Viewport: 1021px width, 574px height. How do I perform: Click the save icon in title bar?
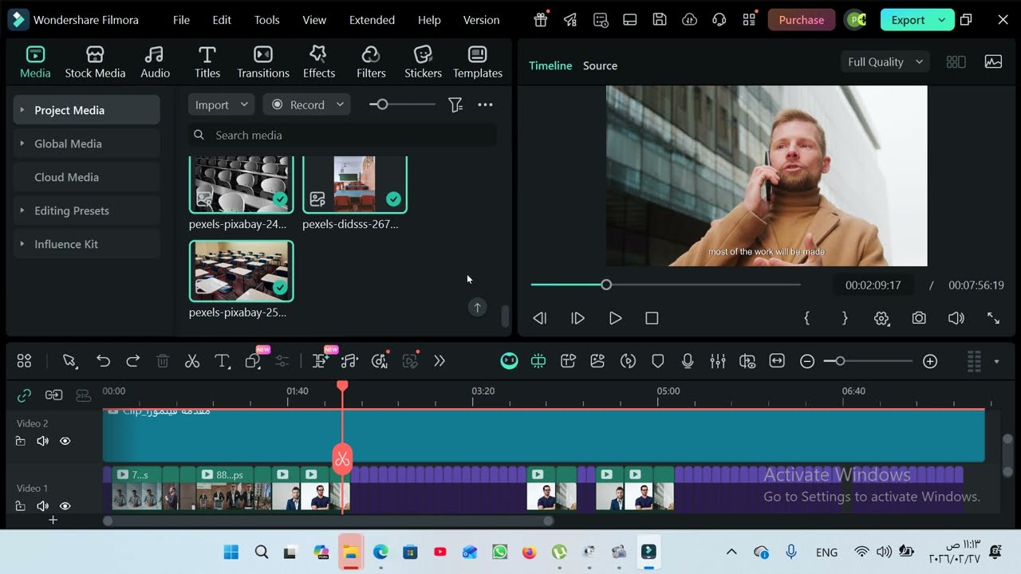tap(660, 20)
